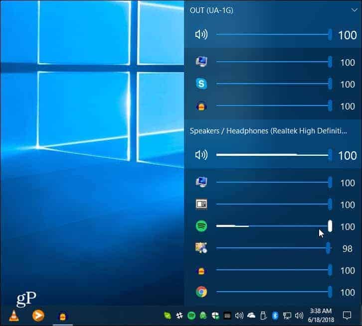Open the Action Center notification icon
Viewport: 362px width, 326px height.
tap(347, 315)
